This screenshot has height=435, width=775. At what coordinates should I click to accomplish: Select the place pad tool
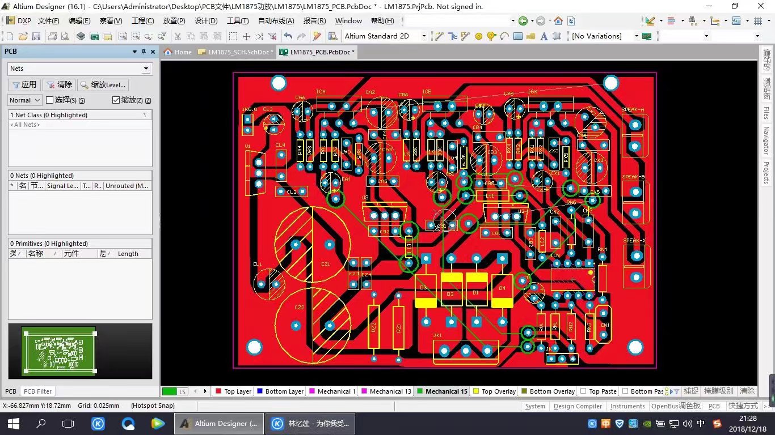pyautogui.click(x=479, y=36)
